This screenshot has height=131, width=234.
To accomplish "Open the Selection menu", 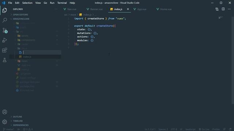I will (x=27, y=3).
